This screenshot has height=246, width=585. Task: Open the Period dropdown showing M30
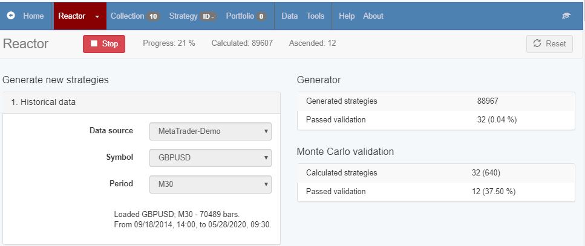coord(210,184)
